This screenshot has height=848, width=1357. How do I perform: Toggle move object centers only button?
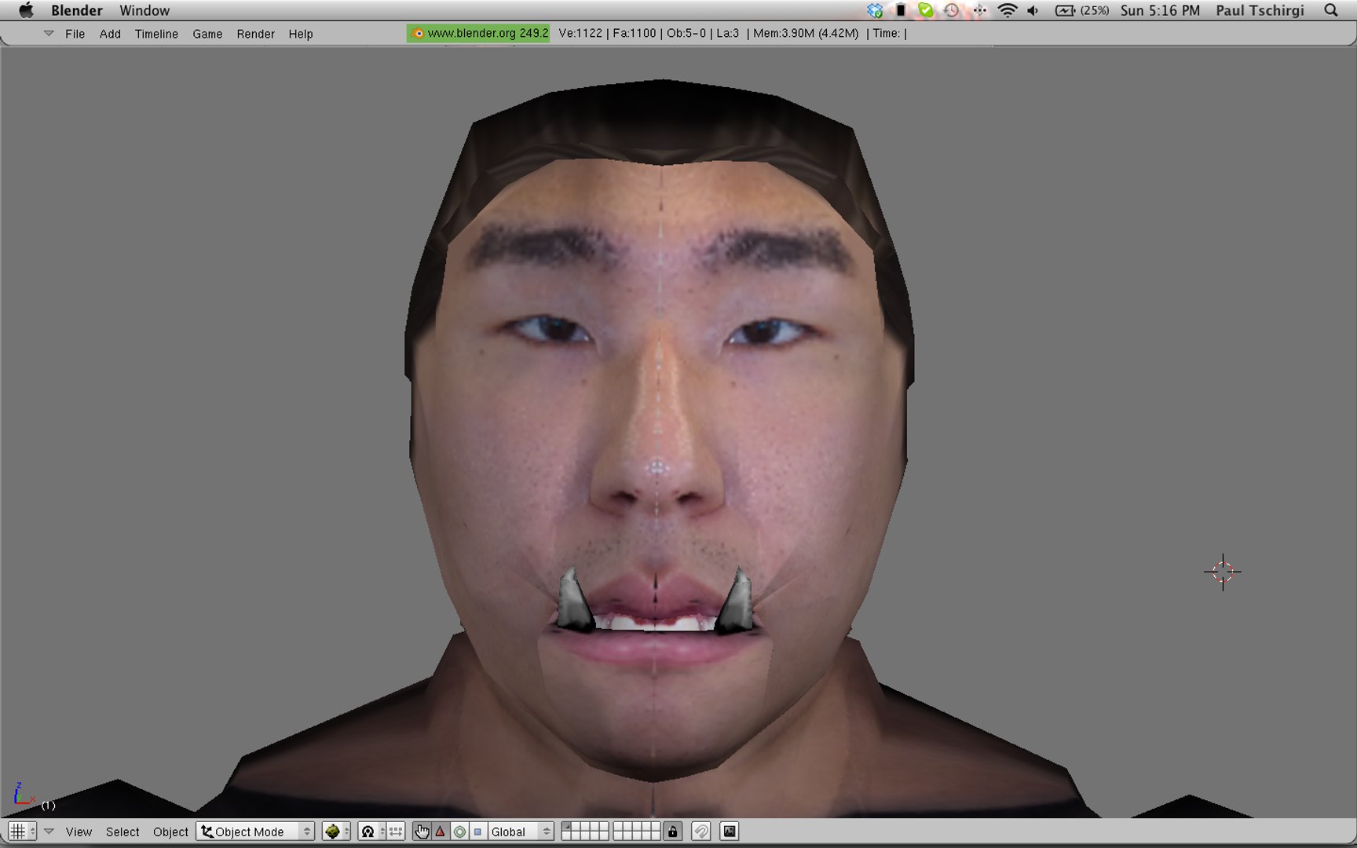tap(396, 832)
